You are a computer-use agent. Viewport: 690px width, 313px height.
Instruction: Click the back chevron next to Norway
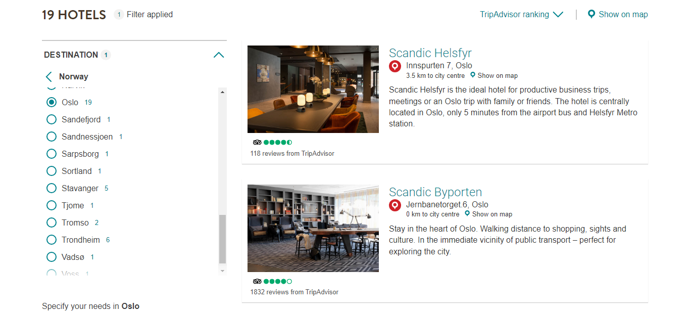tap(49, 77)
